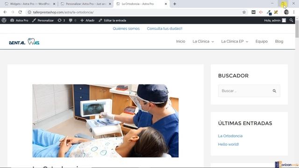
Task: Click the yellow X extension icon
Action: [x=276, y=12]
